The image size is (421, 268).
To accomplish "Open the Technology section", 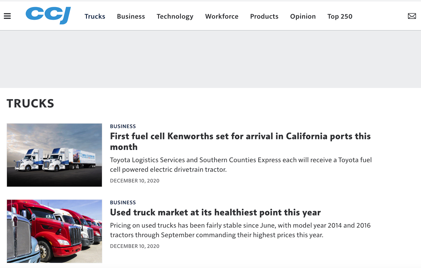I will click(175, 16).
